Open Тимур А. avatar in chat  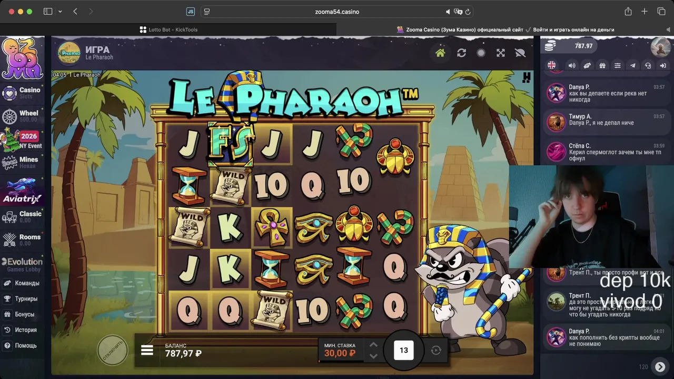(556, 123)
